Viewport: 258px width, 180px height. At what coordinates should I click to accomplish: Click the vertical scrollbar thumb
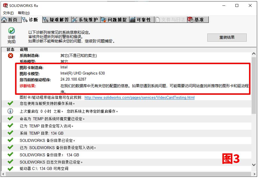pos(254,85)
